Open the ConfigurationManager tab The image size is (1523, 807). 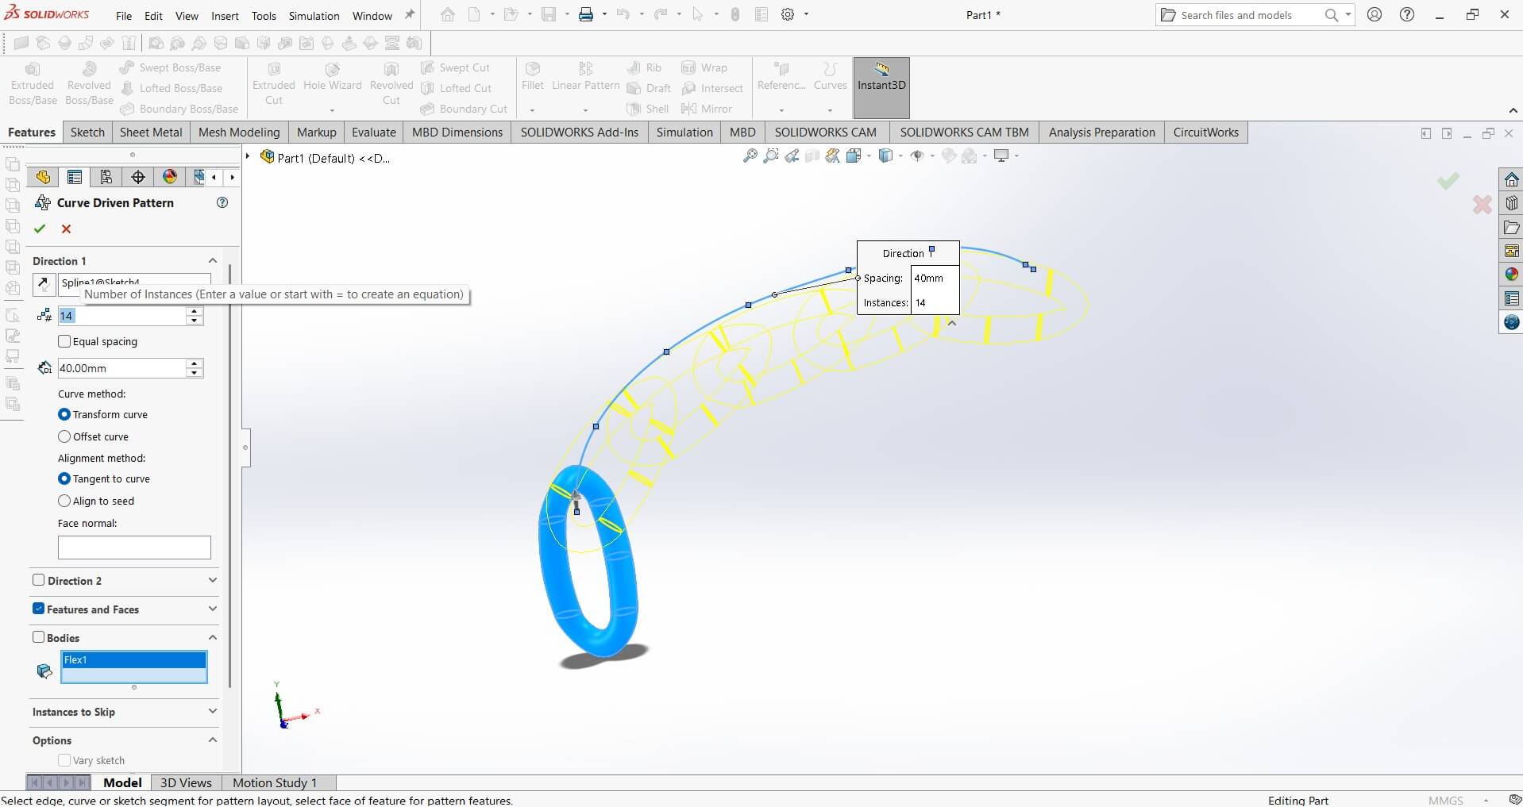(x=106, y=177)
